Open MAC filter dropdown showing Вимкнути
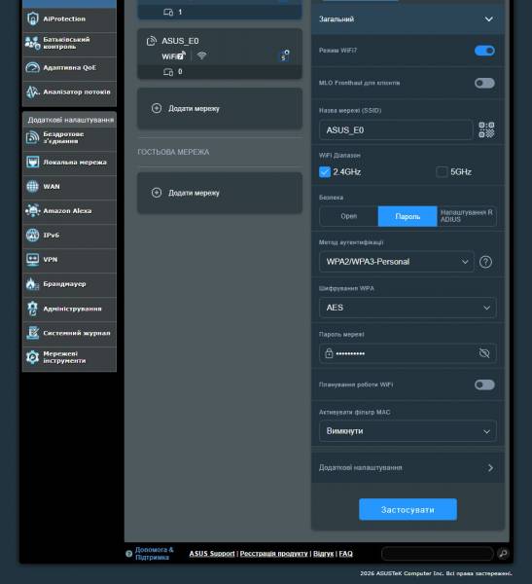Viewport: 532px width, 584px height. (408, 431)
